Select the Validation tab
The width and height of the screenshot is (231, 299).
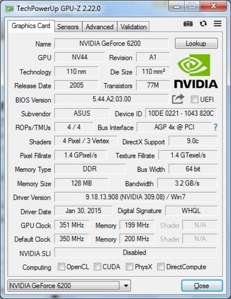point(133,27)
